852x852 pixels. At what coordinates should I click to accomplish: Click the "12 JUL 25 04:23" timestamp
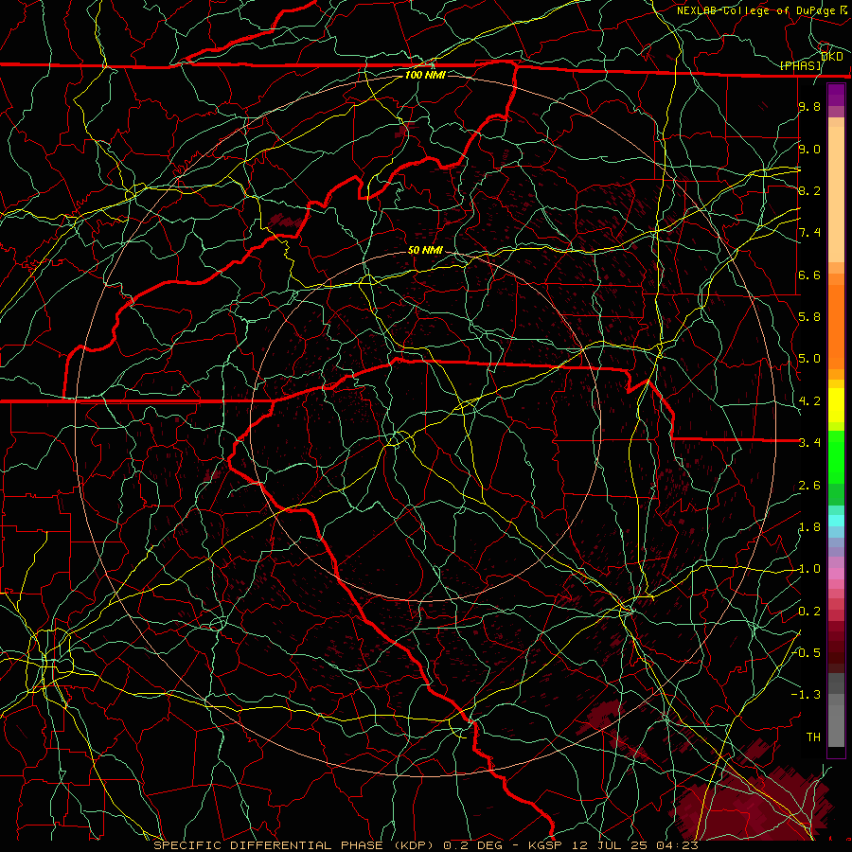pyautogui.click(x=635, y=845)
